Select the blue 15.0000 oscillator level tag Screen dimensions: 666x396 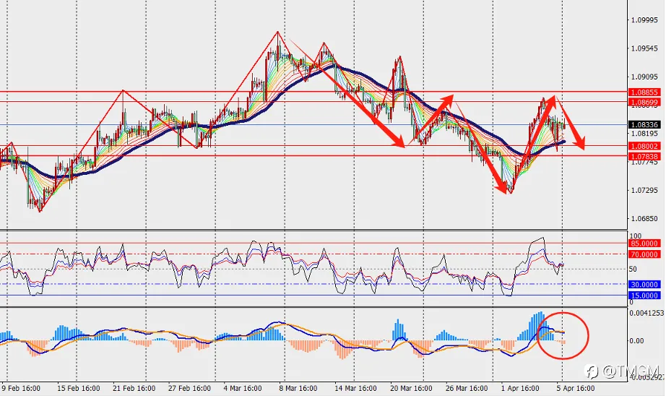644,296
